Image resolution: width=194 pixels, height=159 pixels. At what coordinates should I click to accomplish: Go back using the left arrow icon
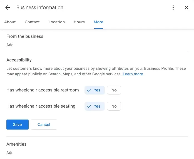point(8,8)
